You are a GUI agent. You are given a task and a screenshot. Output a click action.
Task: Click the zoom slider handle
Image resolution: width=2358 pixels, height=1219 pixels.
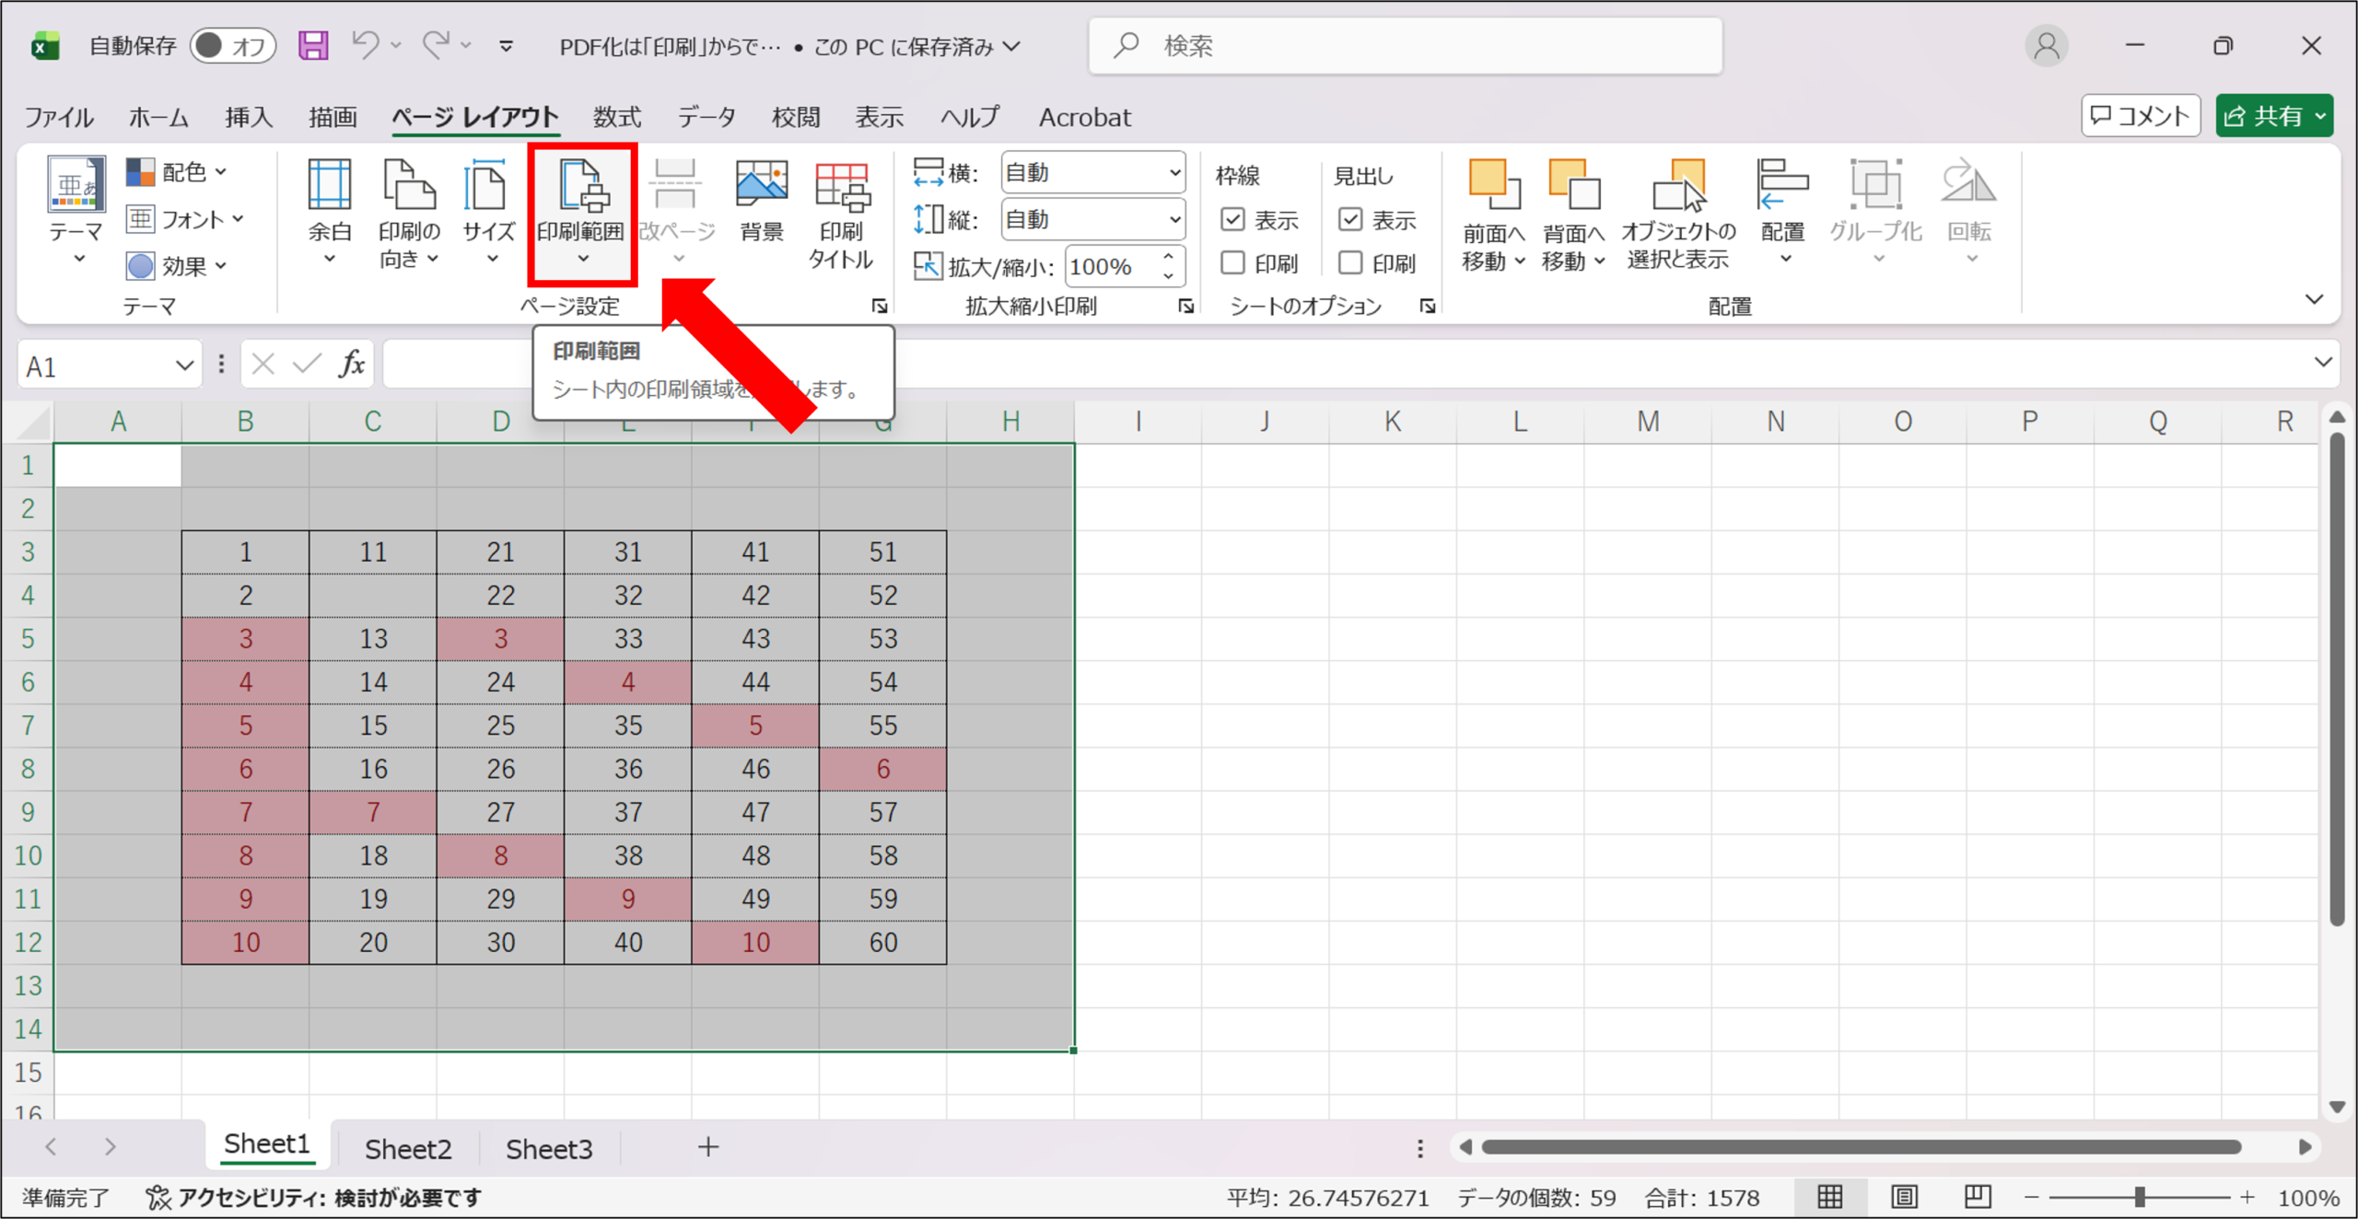coord(2140,1197)
